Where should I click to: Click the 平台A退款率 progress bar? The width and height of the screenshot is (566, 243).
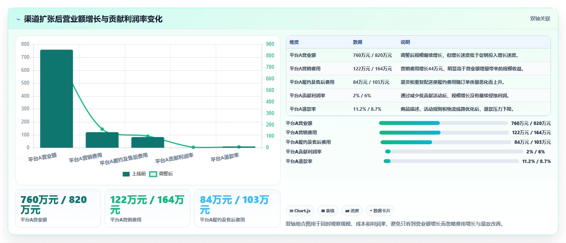(x=451, y=161)
